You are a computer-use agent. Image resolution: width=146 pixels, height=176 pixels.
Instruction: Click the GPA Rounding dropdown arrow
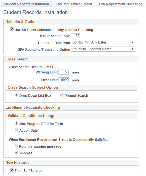pyautogui.click(x=132, y=49)
